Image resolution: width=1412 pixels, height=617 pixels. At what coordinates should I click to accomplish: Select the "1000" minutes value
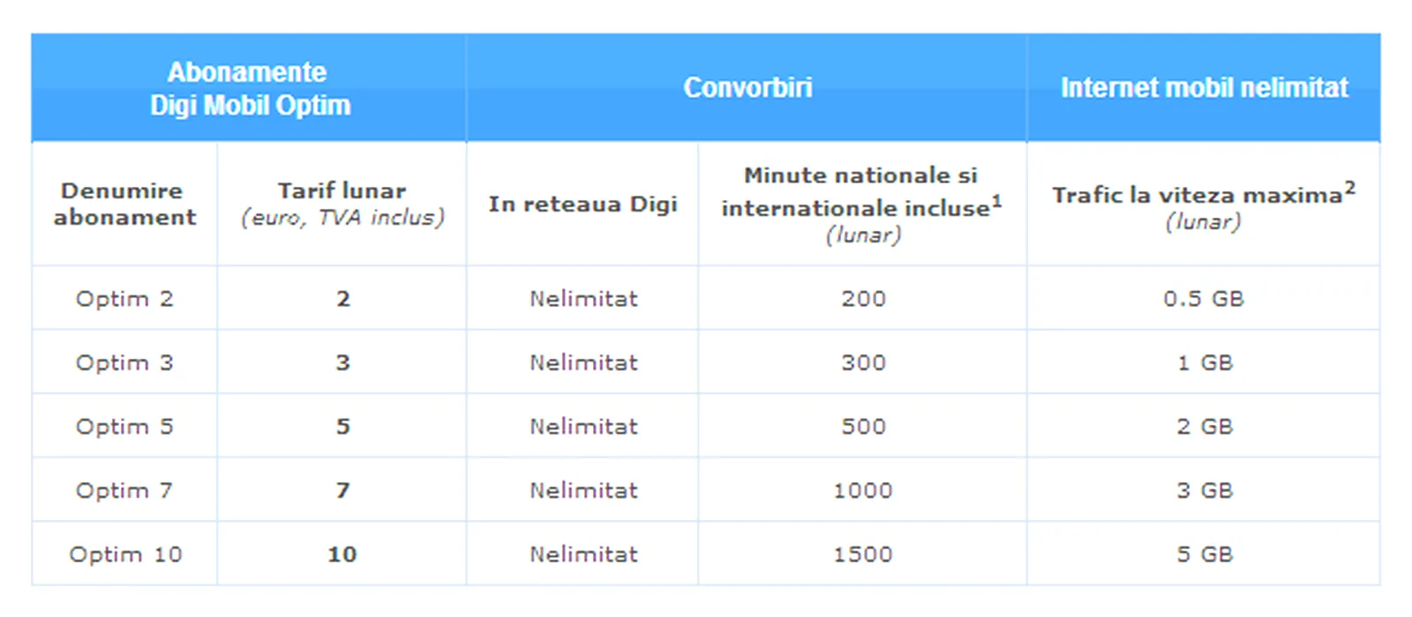[862, 491]
